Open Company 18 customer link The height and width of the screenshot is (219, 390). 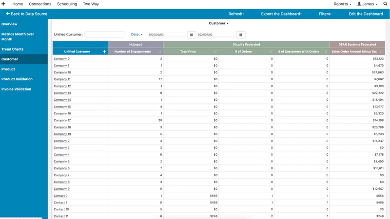[x=62, y=127]
